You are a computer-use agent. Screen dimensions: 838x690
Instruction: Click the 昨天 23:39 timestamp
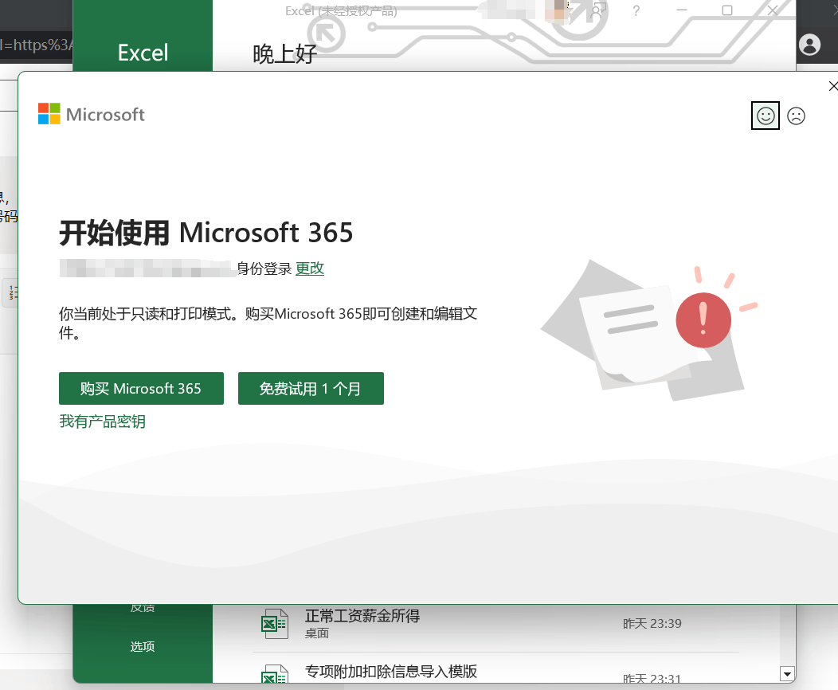pyautogui.click(x=652, y=624)
